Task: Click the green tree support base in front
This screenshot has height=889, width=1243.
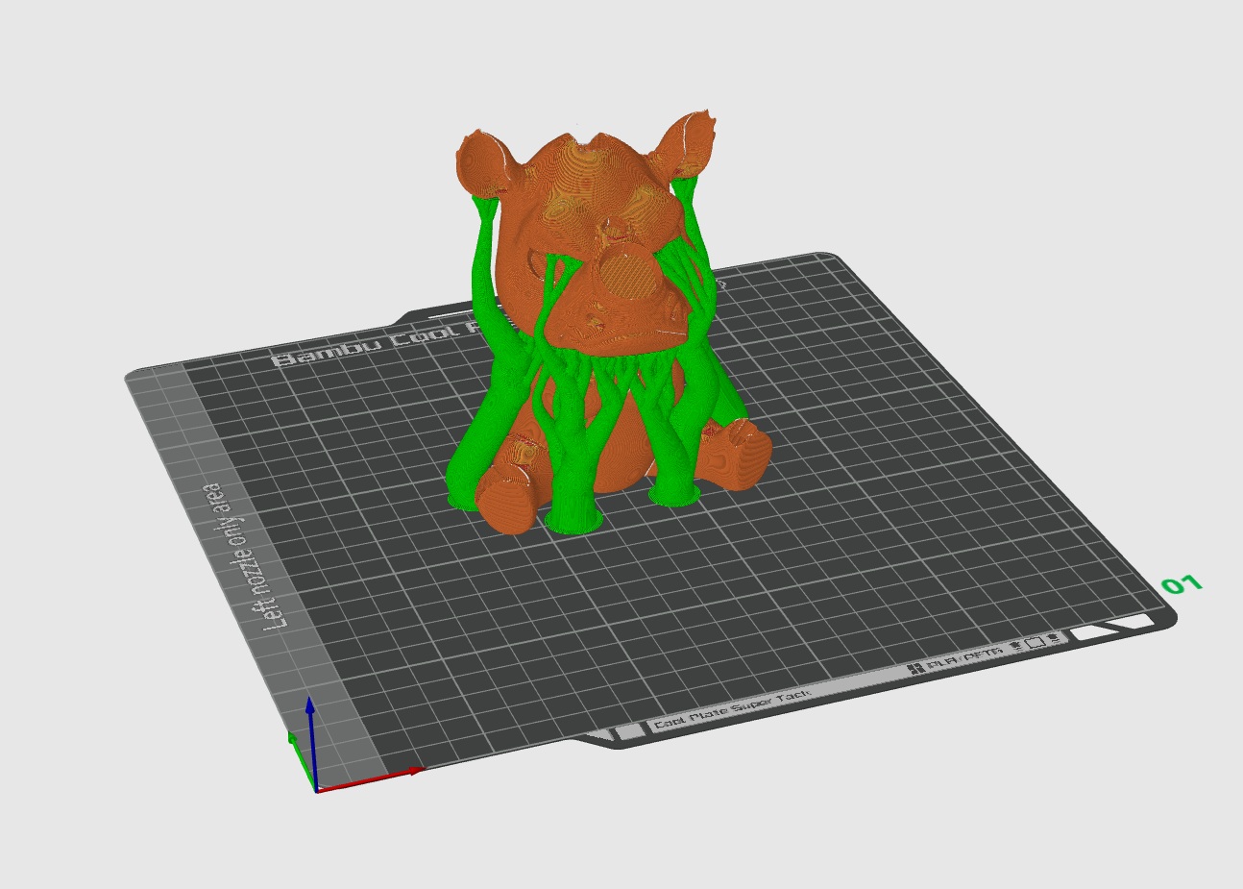Action: 575,521
